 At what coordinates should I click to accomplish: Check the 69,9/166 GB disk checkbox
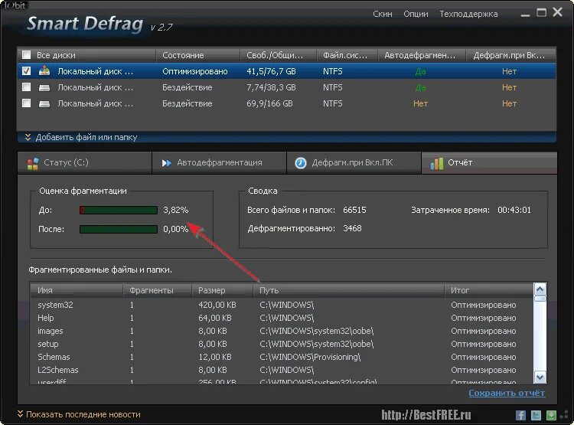26,103
